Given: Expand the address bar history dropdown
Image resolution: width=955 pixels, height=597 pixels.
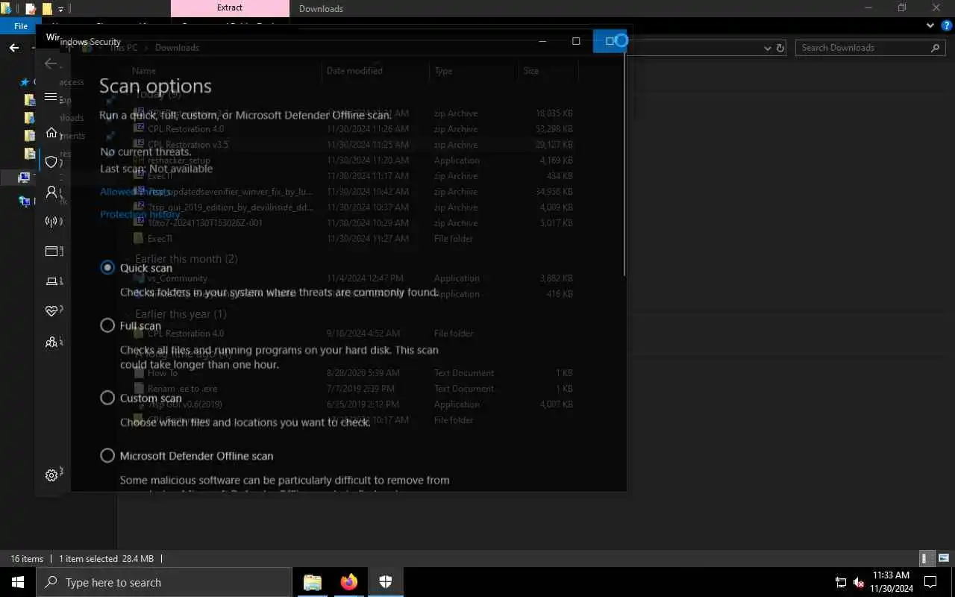Looking at the screenshot, I should [768, 48].
